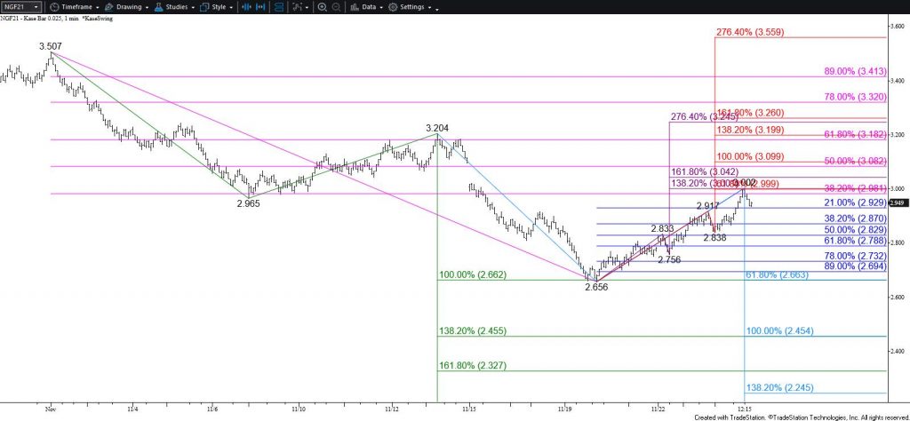Click the zoom out magnifier icon
The height and width of the screenshot is (421, 910).
(335, 7)
